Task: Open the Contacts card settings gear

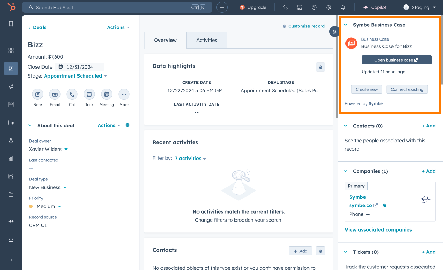Action: (321, 251)
